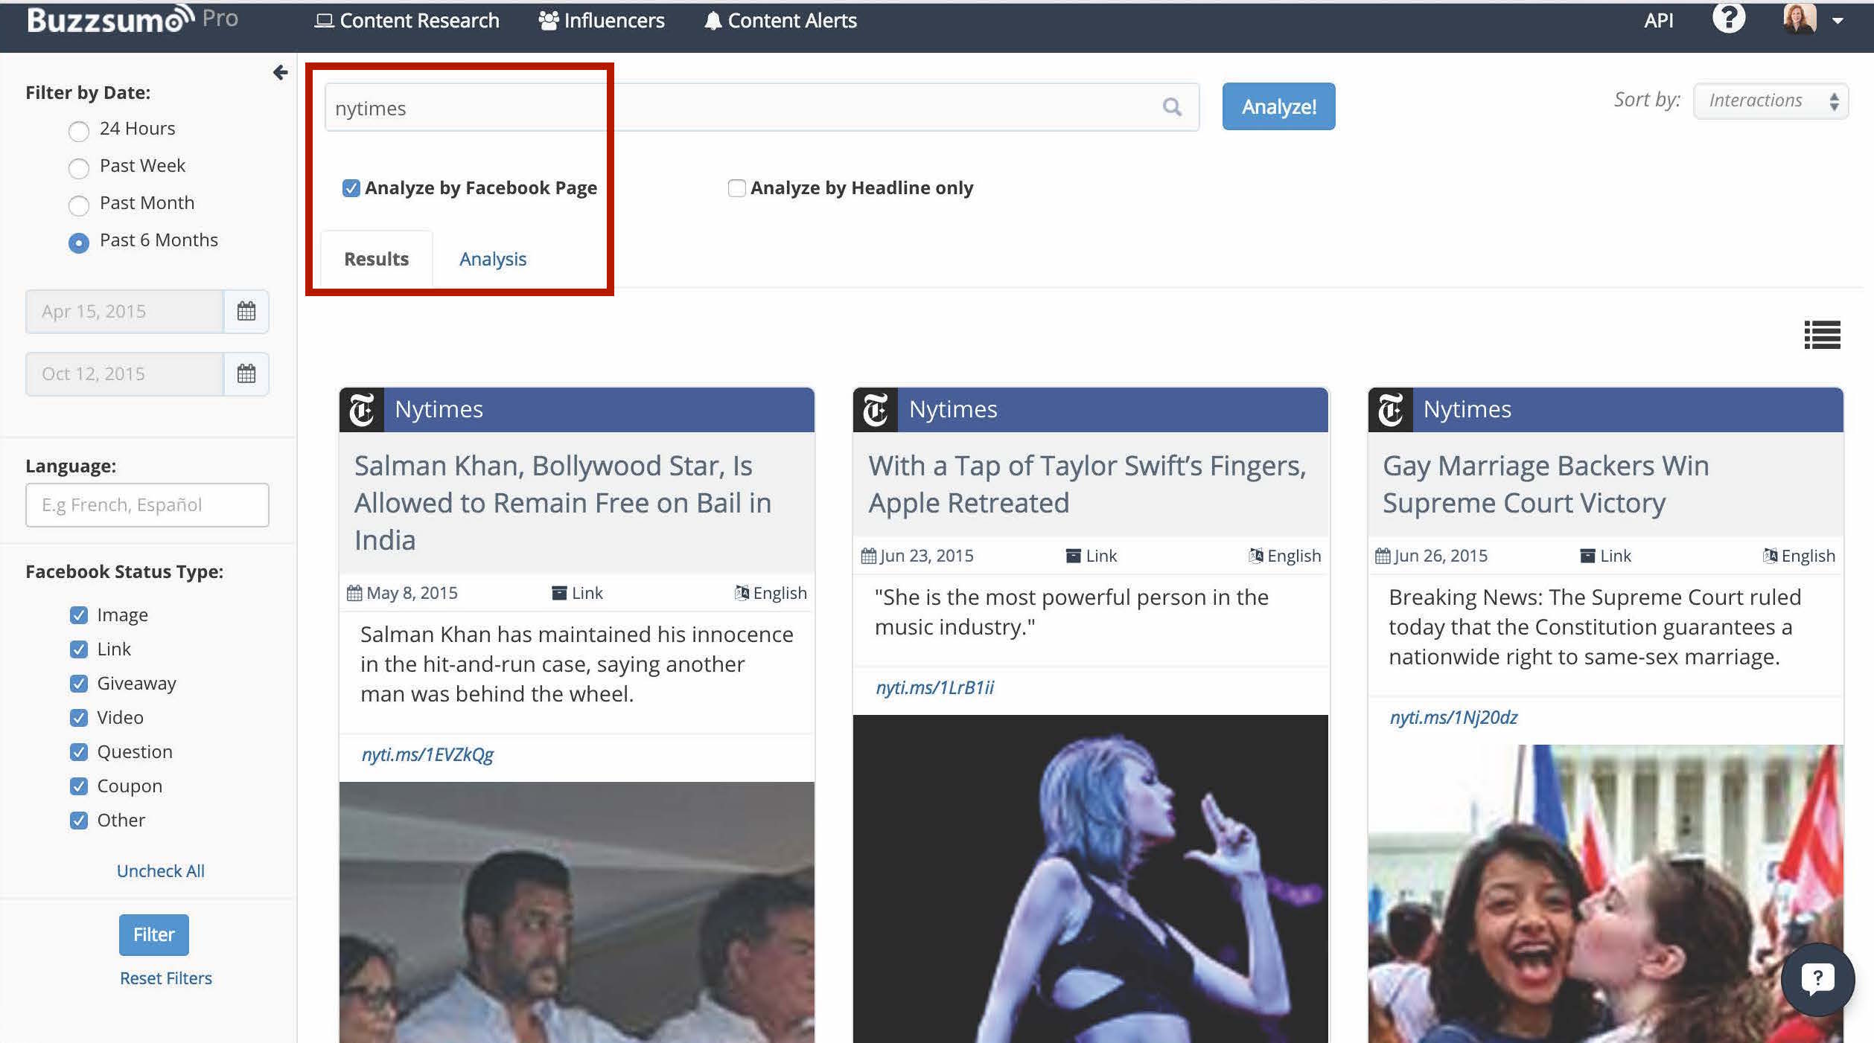Open the Supreme Court celebration thumbnail
Screen dimensions: 1874x1043
point(1605,893)
